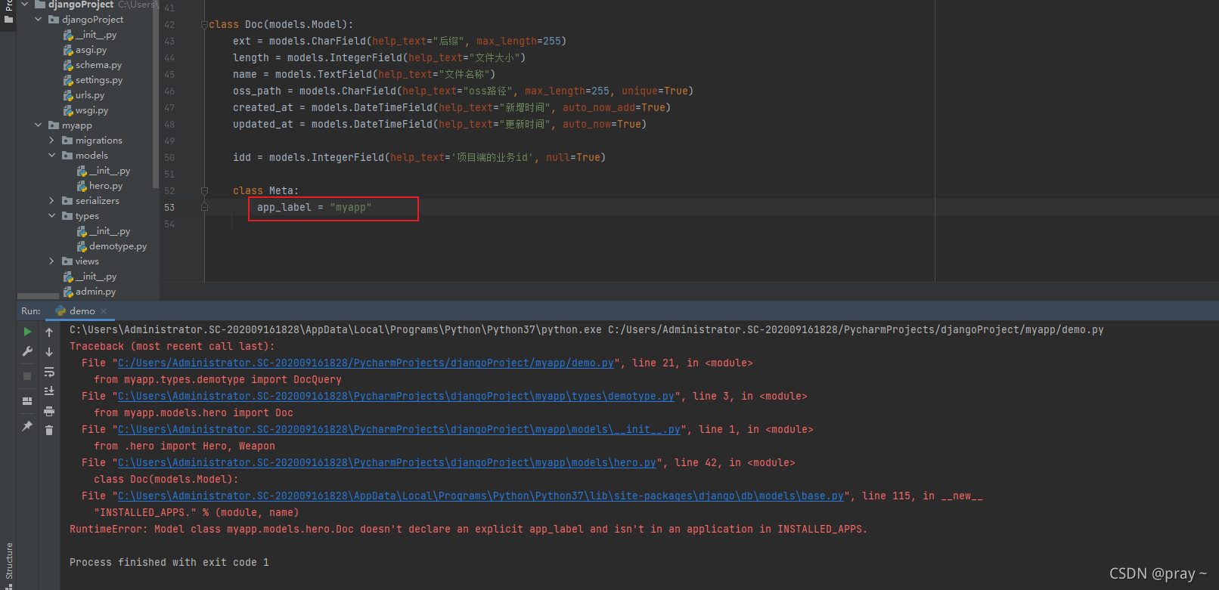1219x590 pixels.
Task: Rerun the demo script with green play icon
Action: coord(27,332)
